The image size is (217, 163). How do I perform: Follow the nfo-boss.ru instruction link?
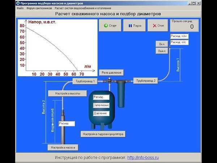[143, 158]
